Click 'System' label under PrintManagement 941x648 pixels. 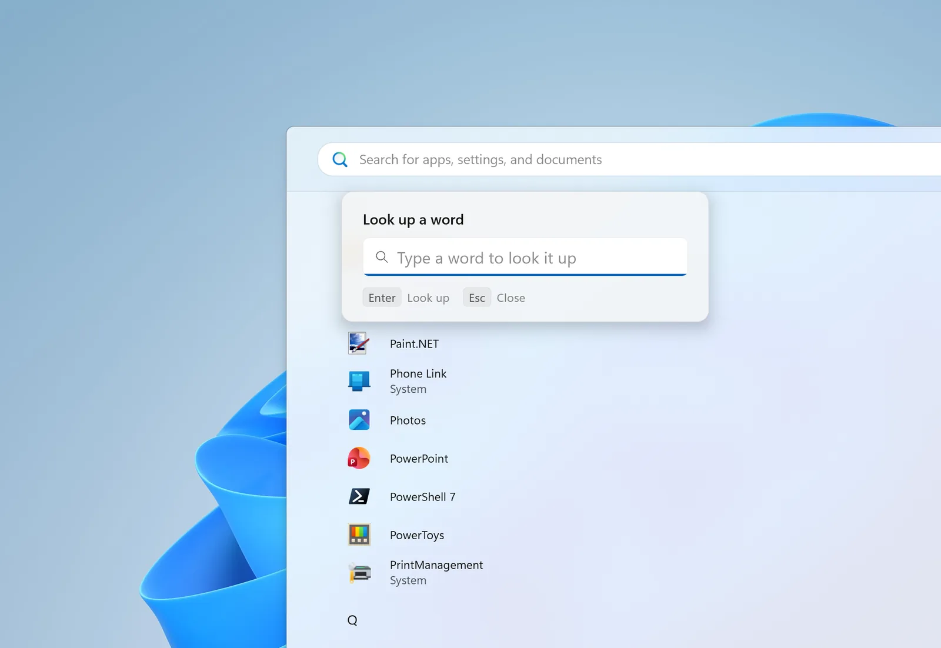408,580
